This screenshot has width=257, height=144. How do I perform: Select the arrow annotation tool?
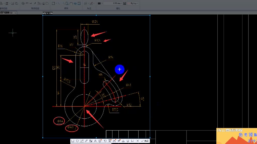pos(82,141)
